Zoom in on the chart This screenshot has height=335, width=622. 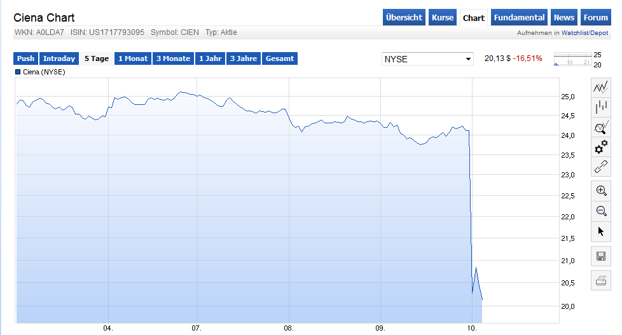click(601, 190)
